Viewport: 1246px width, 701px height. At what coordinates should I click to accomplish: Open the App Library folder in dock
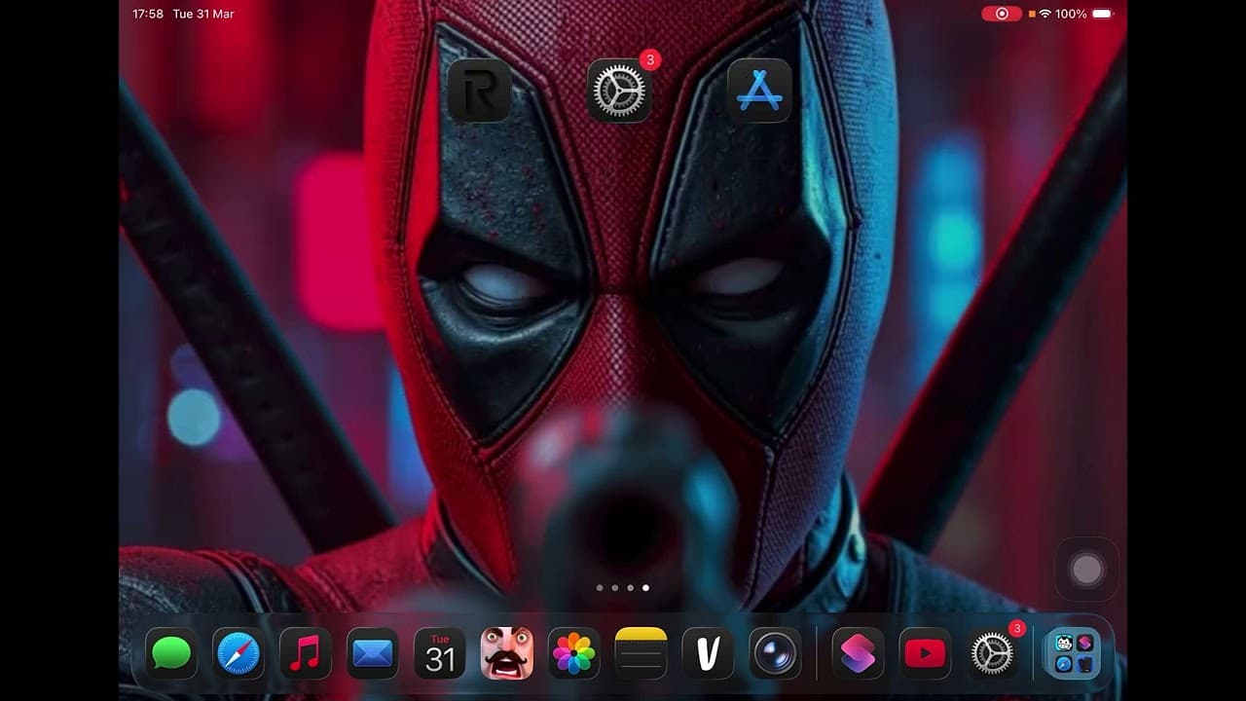click(x=1073, y=653)
